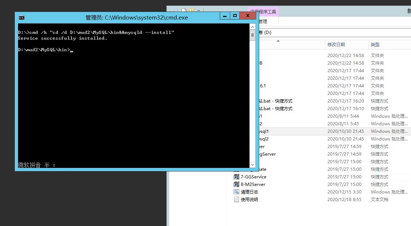Viewport: 411px width, 226px height.
Task: Click the cmd.exe system menu icon
Action: [x=22, y=17]
